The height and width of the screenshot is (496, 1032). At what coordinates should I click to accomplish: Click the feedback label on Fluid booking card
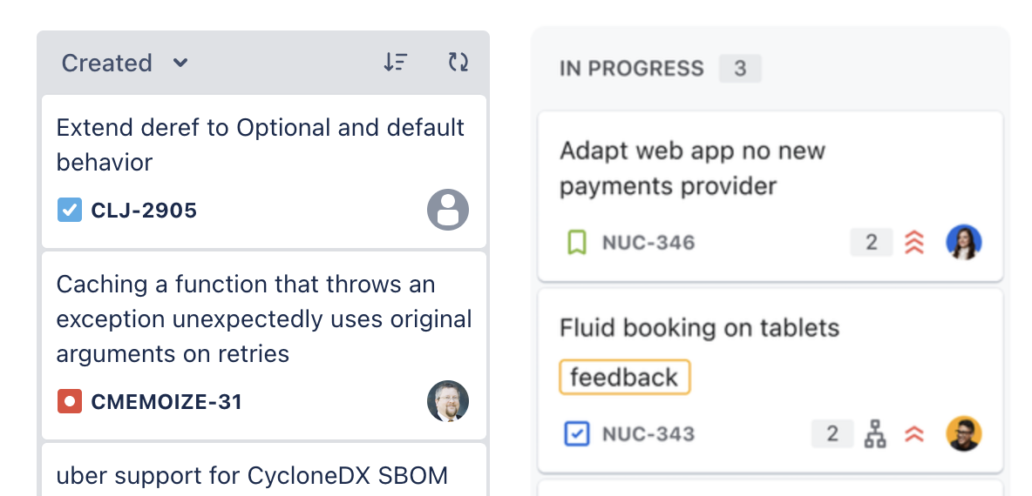click(x=624, y=377)
